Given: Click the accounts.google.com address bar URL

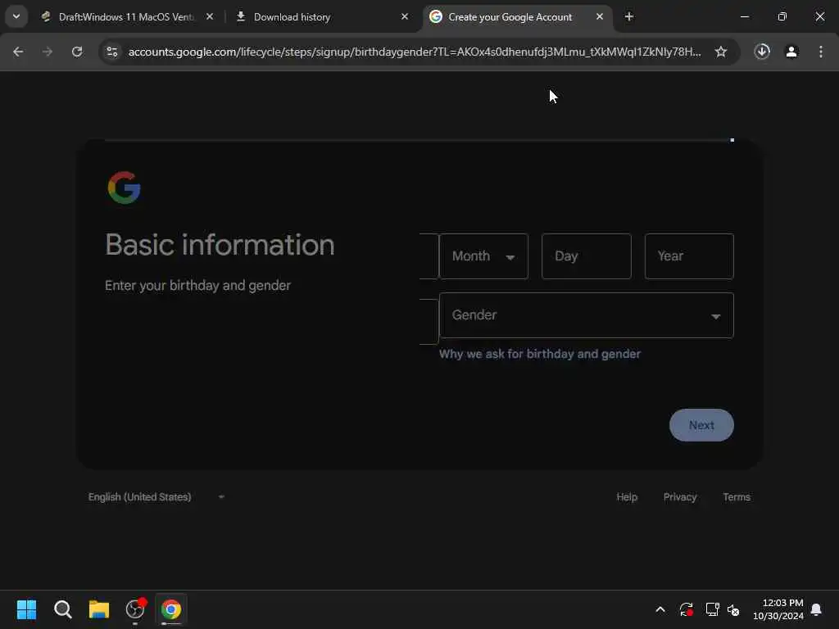Looking at the screenshot, I should [x=414, y=52].
